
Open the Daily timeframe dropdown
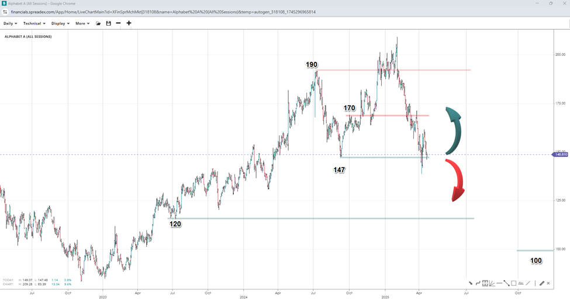(x=10, y=23)
